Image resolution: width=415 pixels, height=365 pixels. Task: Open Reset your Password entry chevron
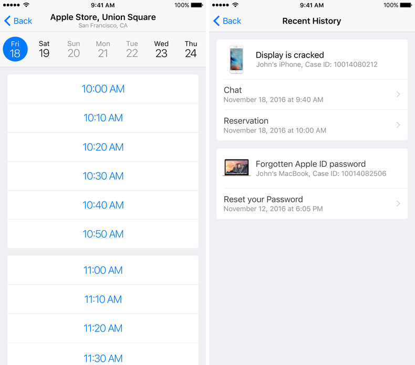click(x=398, y=203)
